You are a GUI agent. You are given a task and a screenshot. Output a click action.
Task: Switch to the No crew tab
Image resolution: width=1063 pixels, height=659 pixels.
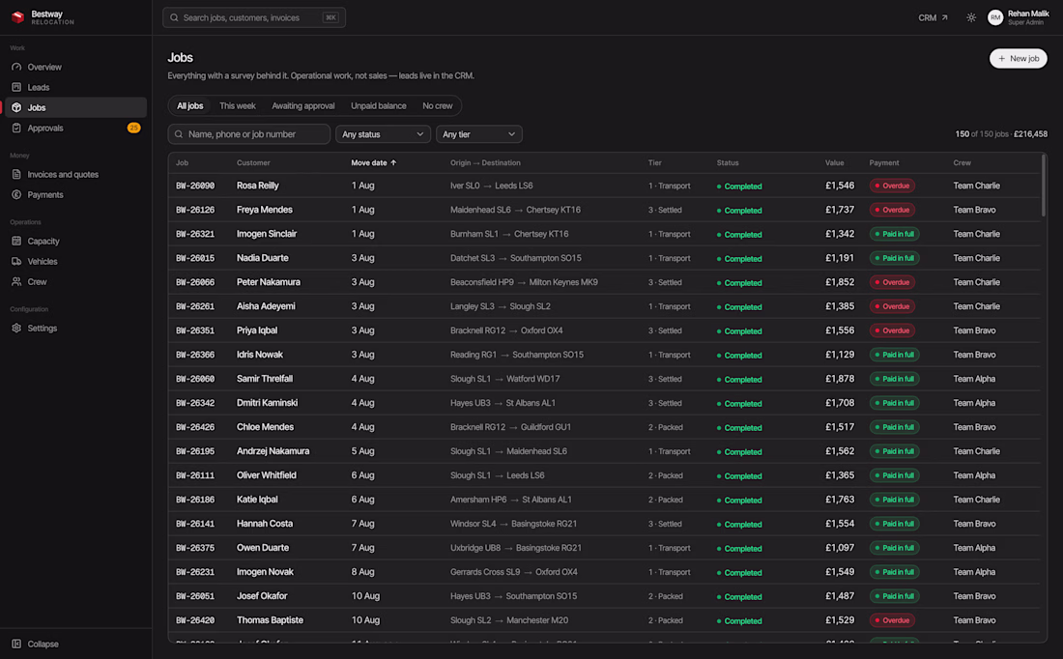[437, 105]
